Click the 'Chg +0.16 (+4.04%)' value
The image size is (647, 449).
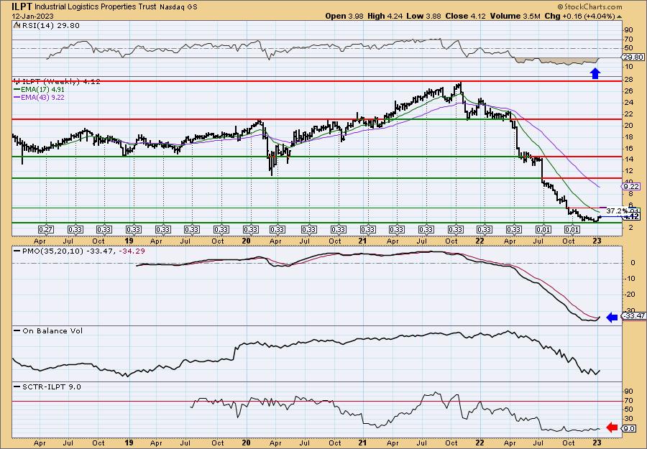tap(582, 16)
